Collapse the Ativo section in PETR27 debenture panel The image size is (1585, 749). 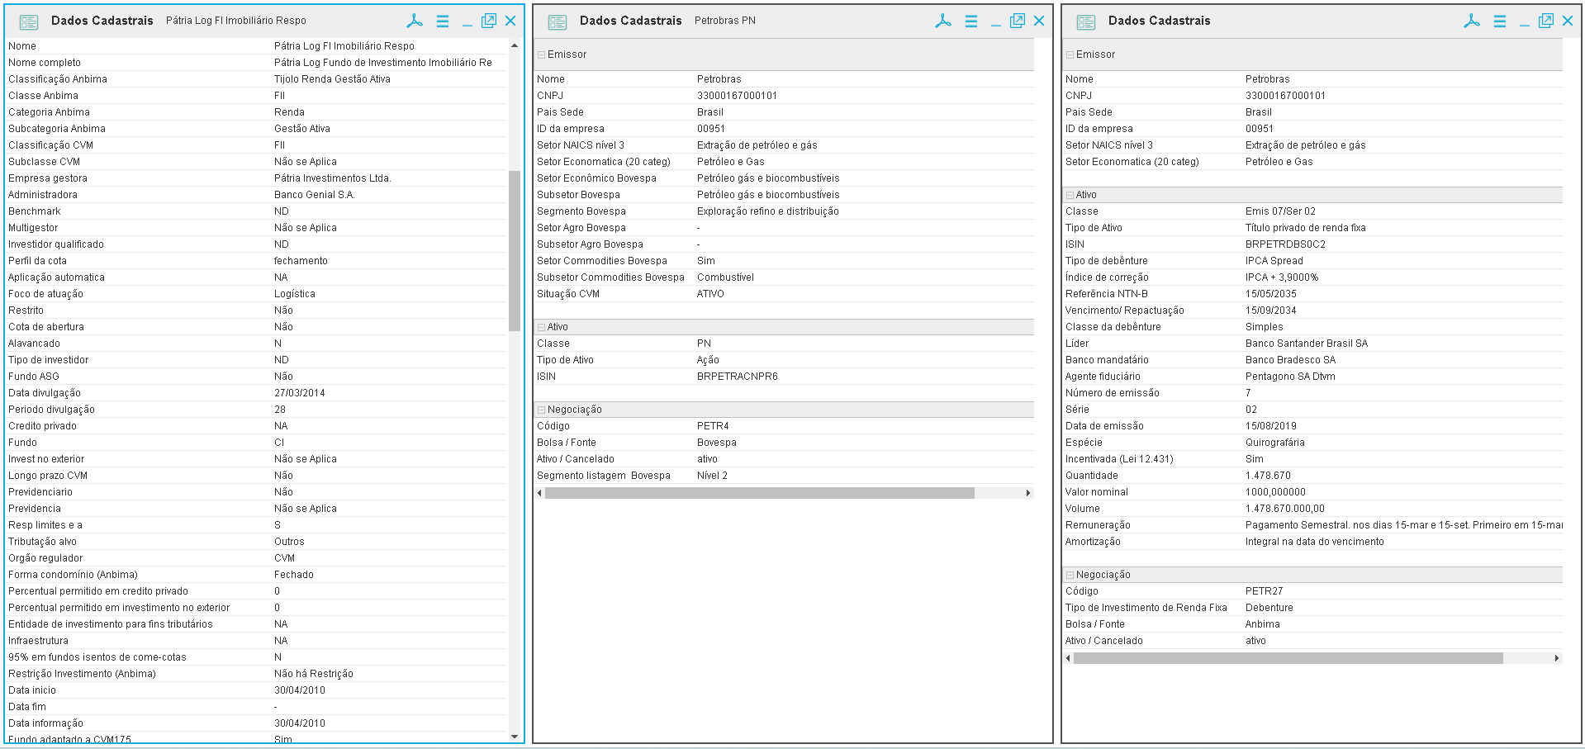(1070, 196)
